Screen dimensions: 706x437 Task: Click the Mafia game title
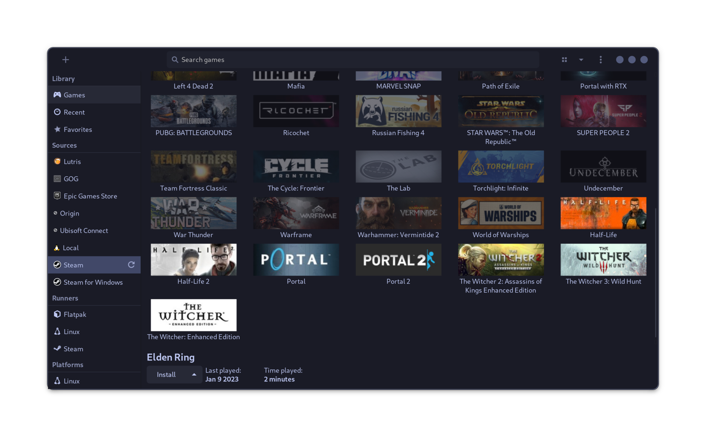click(296, 86)
